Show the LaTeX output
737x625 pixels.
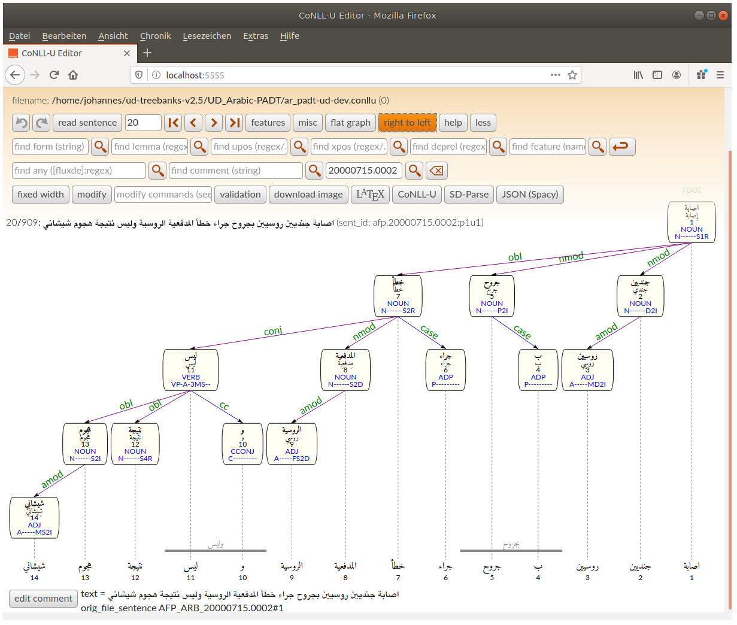[x=371, y=195]
